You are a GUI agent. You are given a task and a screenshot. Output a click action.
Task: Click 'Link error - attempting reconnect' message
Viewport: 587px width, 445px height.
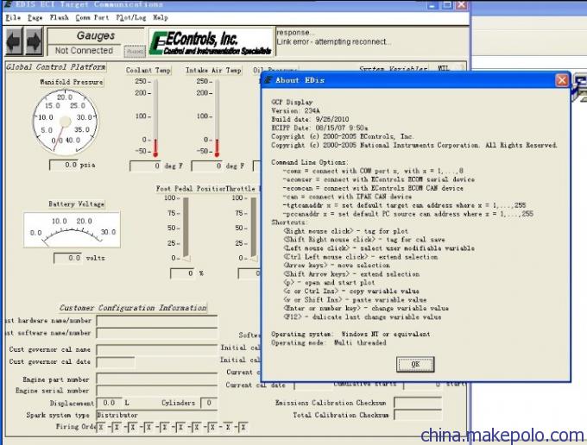pos(333,41)
